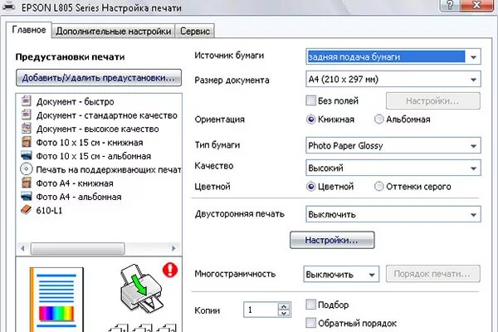498x332 pixels.
Task: Select preset 'Фото A4 - книжная'
Action: tap(75, 183)
